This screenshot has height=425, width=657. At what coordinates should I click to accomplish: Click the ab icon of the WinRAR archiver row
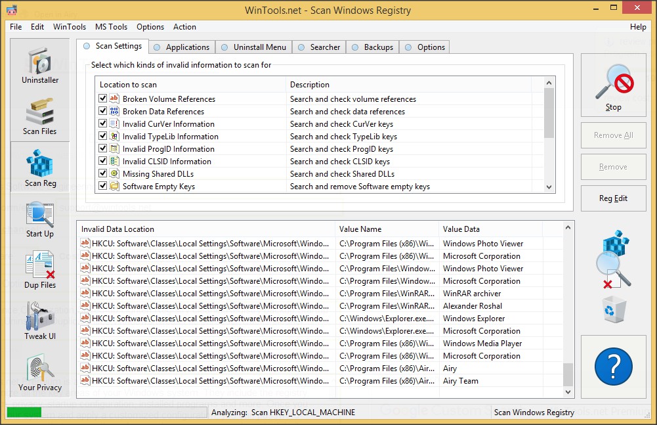coord(85,293)
